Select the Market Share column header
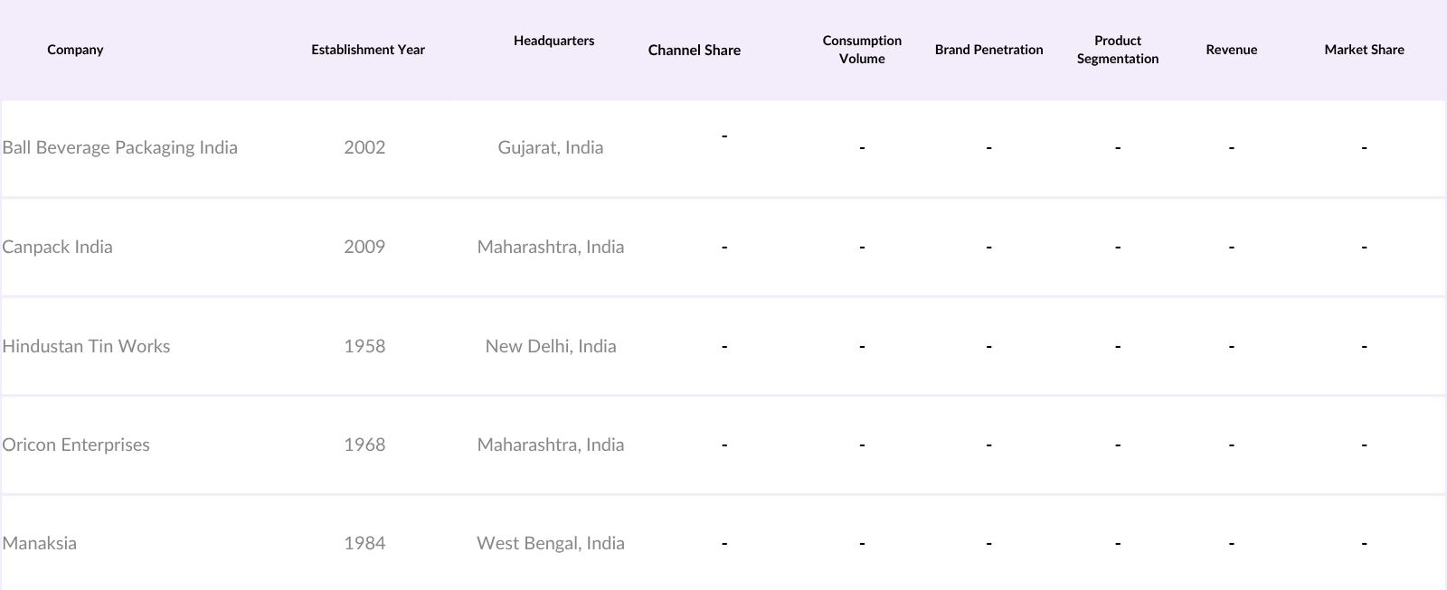This screenshot has width=1447, height=590. [1364, 50]
